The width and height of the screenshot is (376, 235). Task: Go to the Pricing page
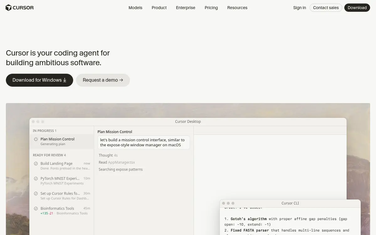click(211, 8)
